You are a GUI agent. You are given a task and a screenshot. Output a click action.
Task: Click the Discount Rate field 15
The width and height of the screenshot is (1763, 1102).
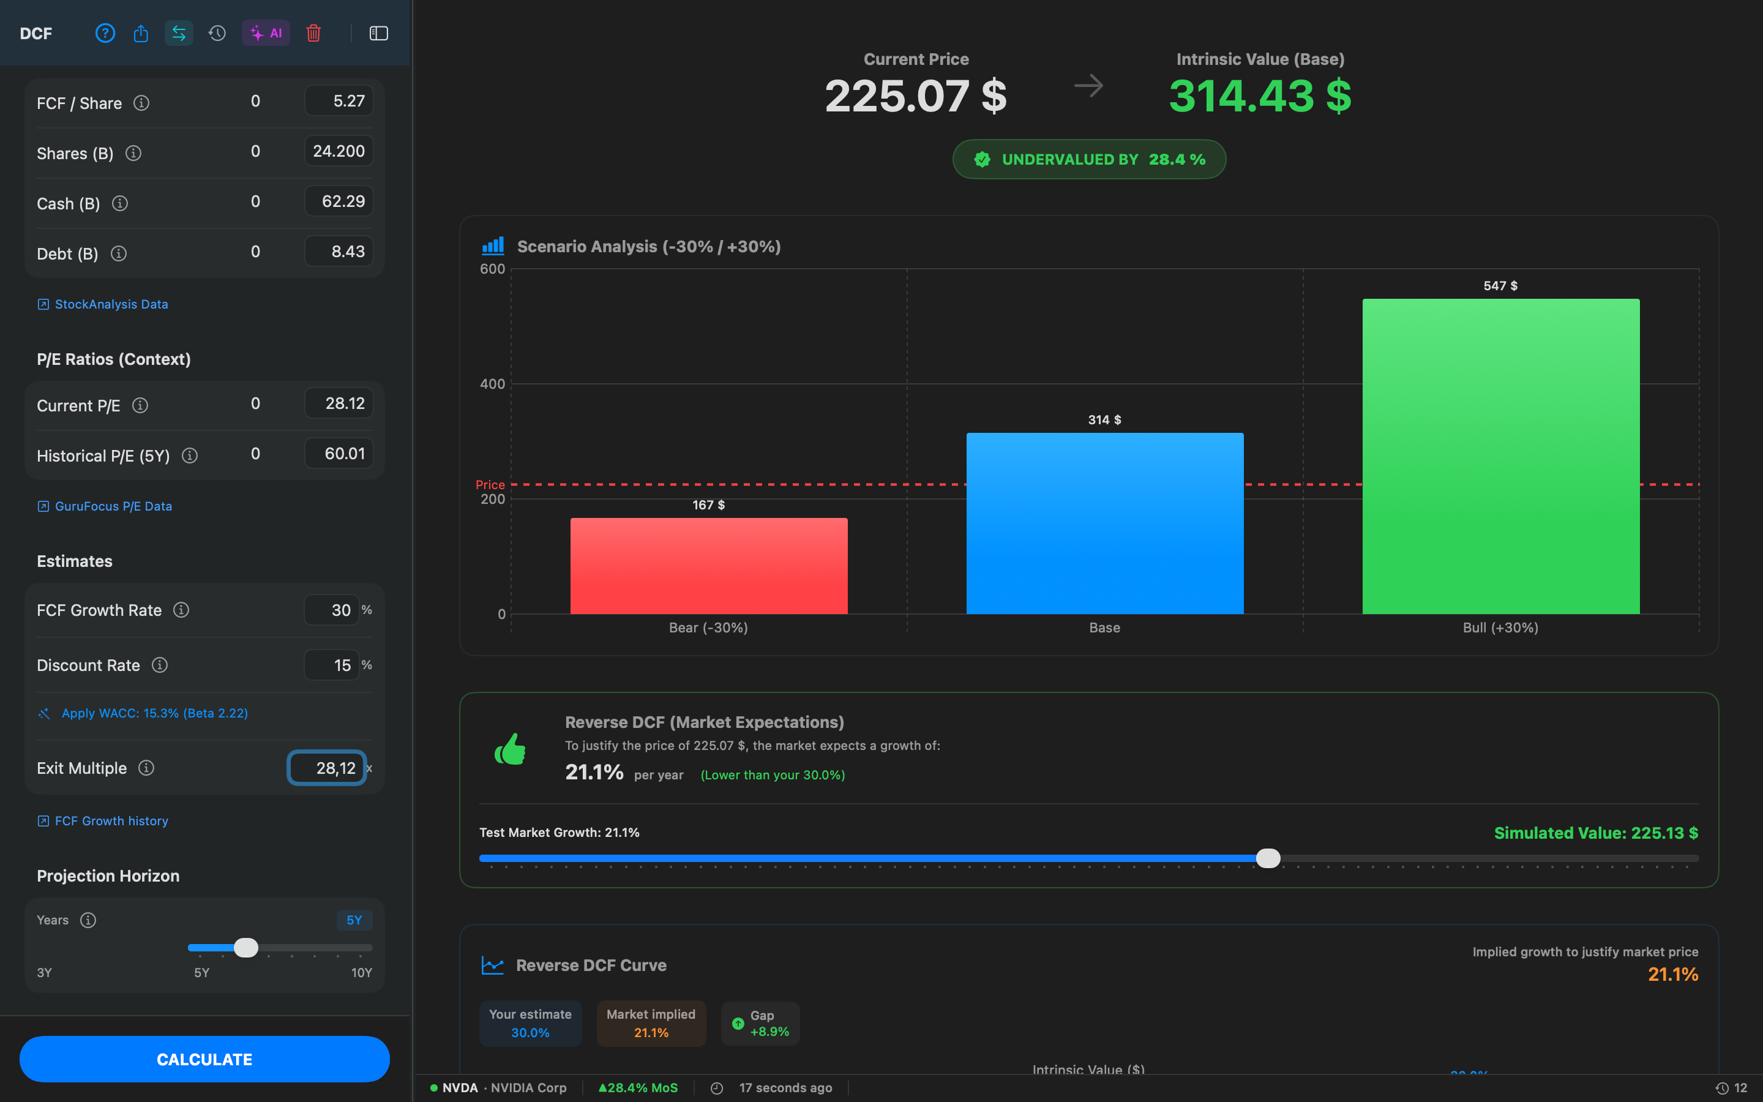[331, 665]
